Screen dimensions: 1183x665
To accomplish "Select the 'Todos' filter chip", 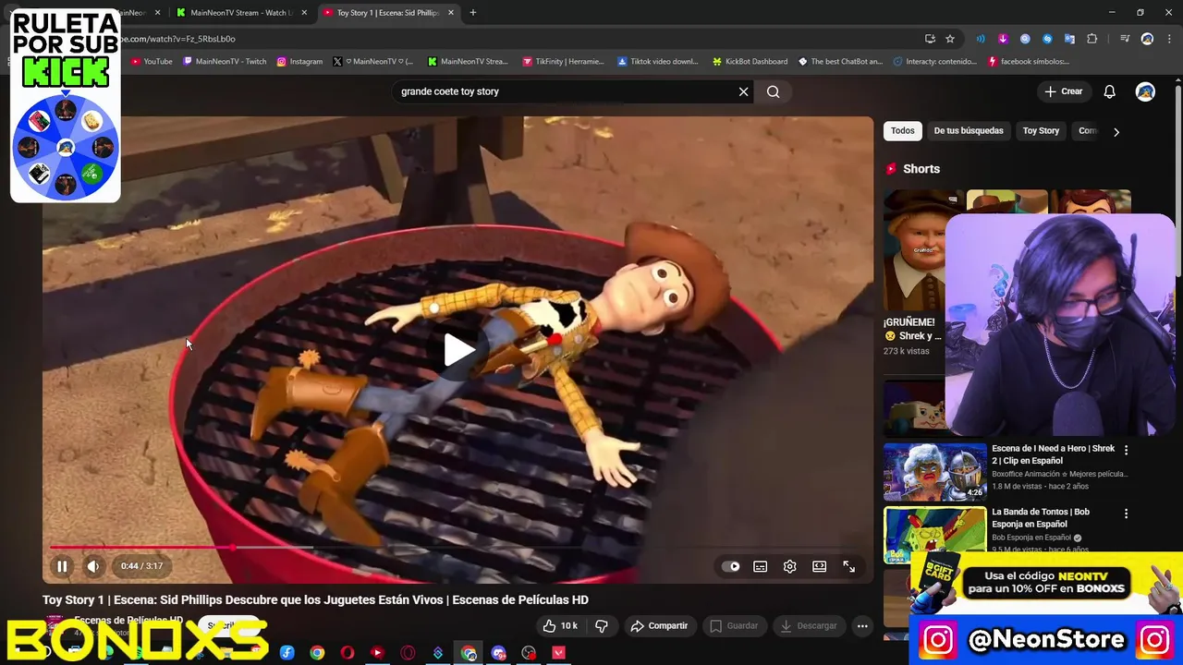I will (x=902, y=131).
